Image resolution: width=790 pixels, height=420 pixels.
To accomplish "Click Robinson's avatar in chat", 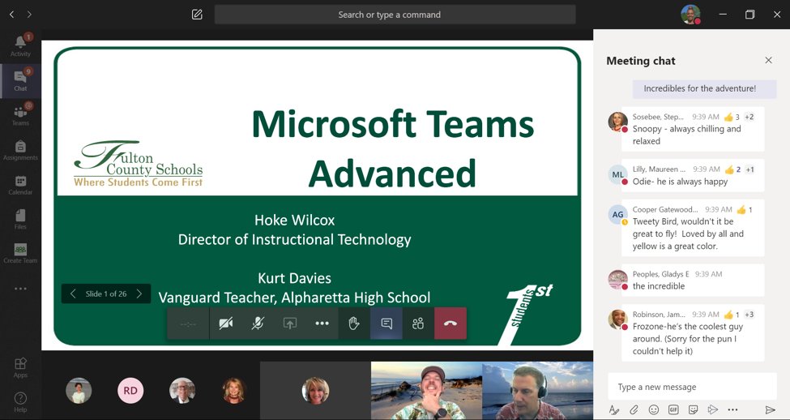I will click(617, 319).
